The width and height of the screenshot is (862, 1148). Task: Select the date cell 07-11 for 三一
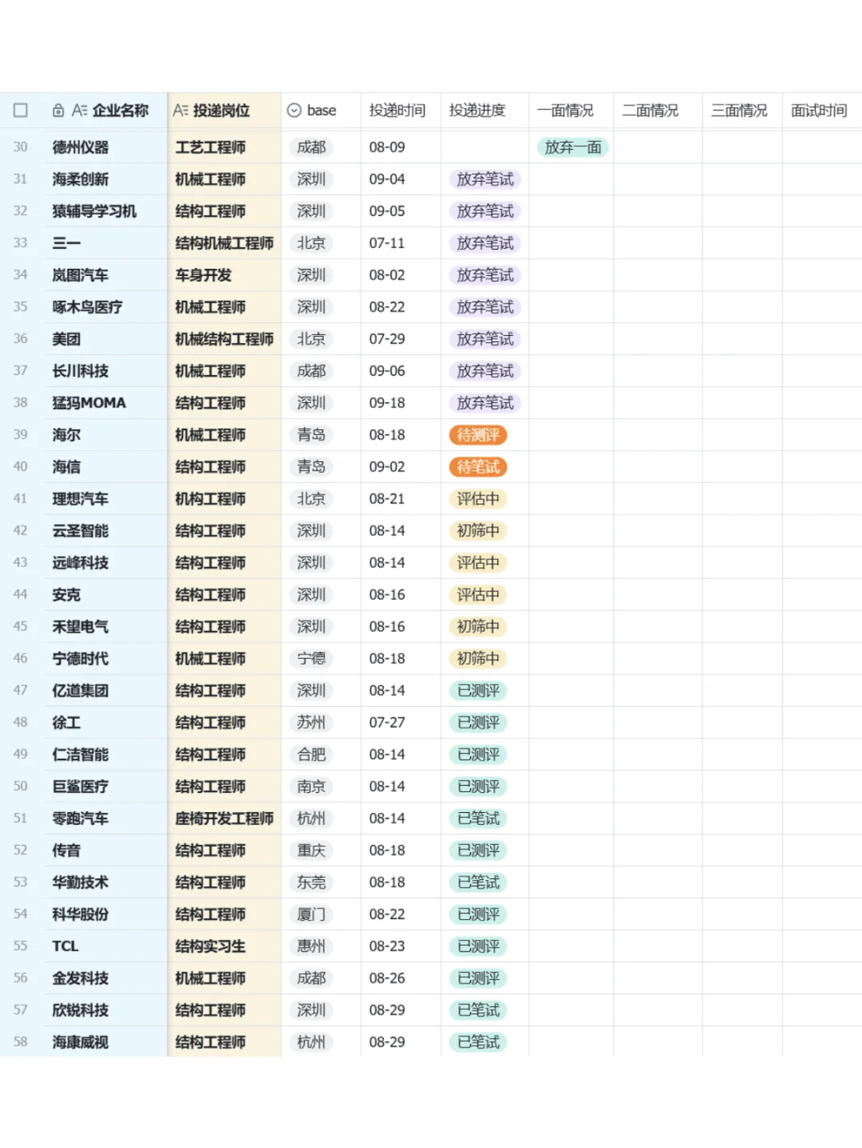(401, 243)
